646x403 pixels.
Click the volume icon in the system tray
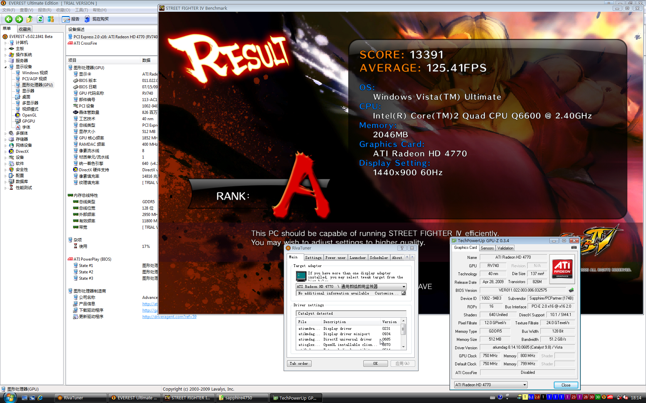coord(625,397)
